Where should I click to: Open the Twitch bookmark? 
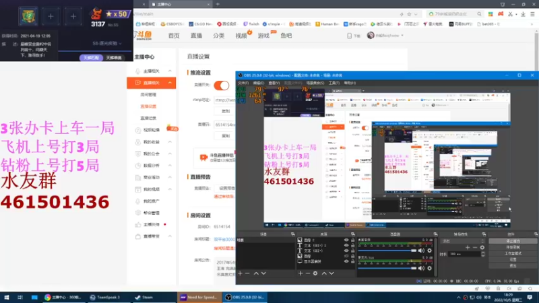click(x=251, y=24)
